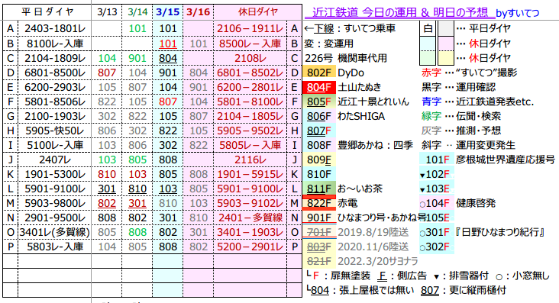Image resolution: width=559 pixels, height=303 pixels.
Task: Click the red 807 in row F
Action: pyautogui.click(x=168, y=102)
